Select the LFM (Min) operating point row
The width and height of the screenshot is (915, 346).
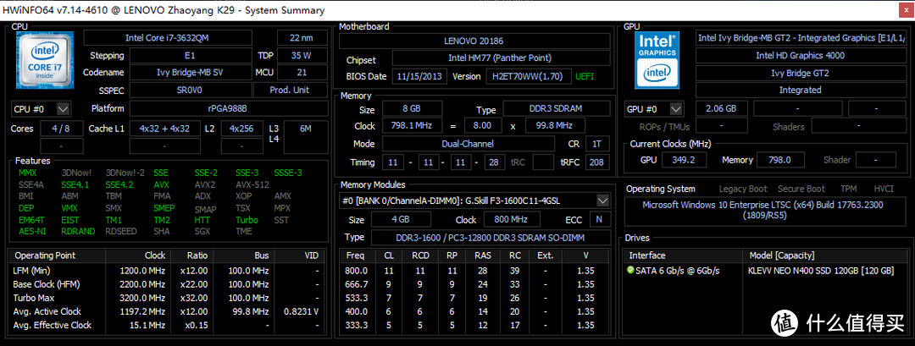pyautogui.click(x=166, y=271)
